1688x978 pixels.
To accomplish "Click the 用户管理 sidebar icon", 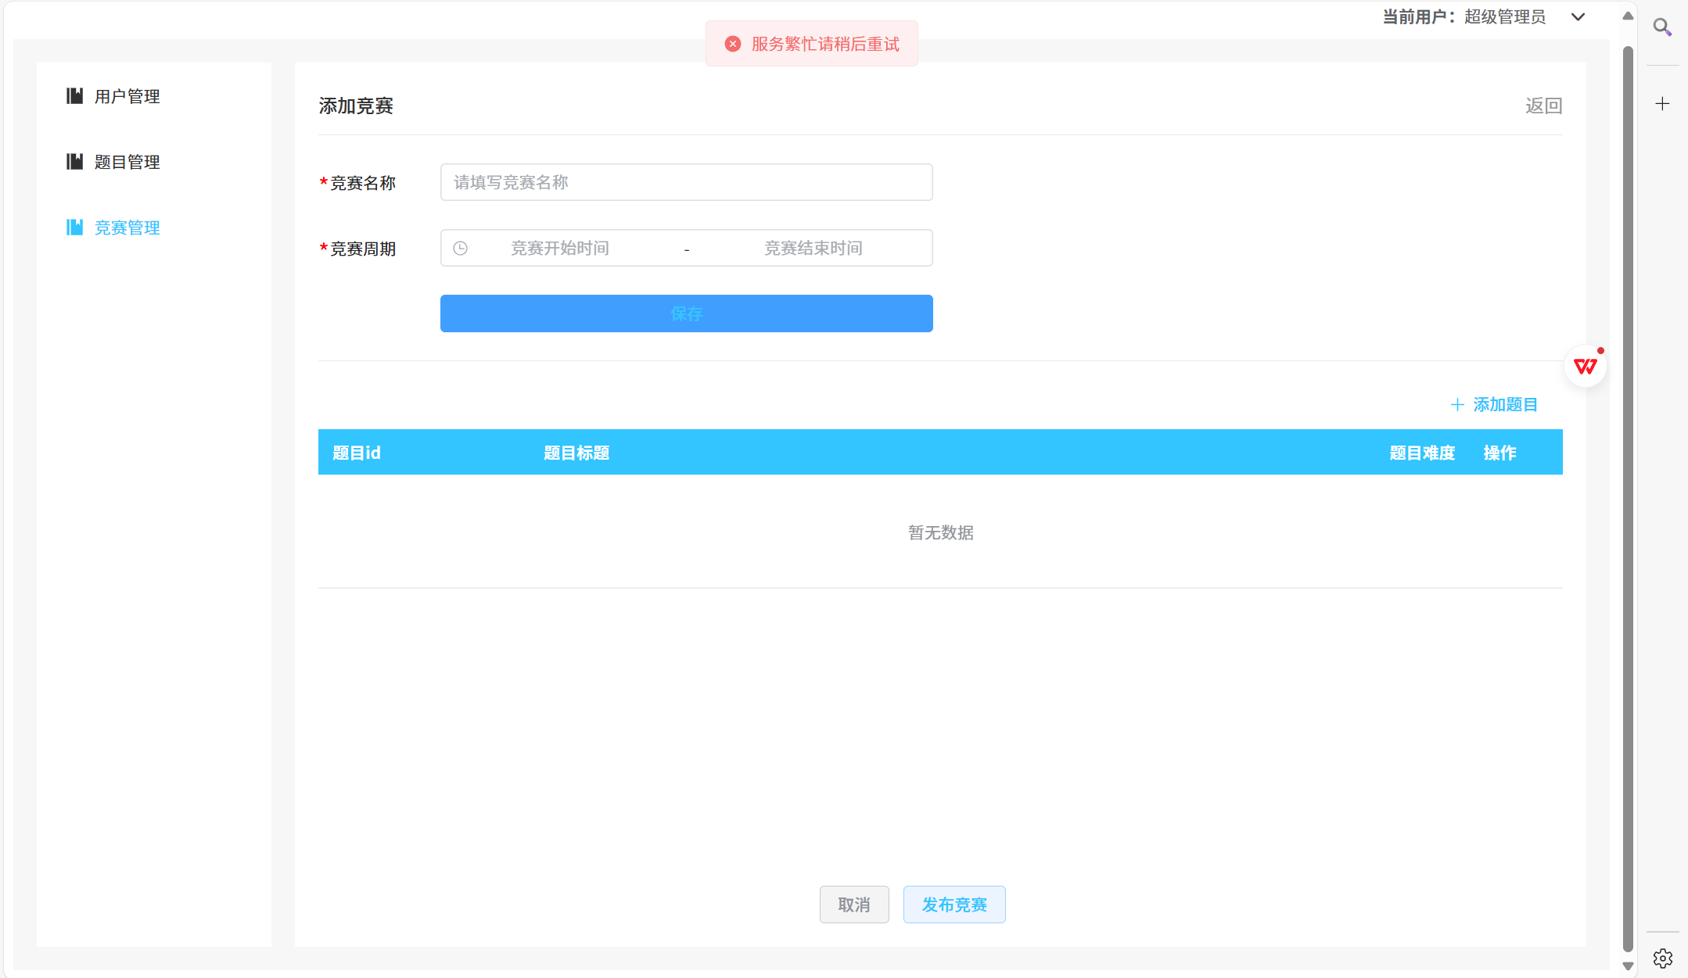I will [74, 96].
